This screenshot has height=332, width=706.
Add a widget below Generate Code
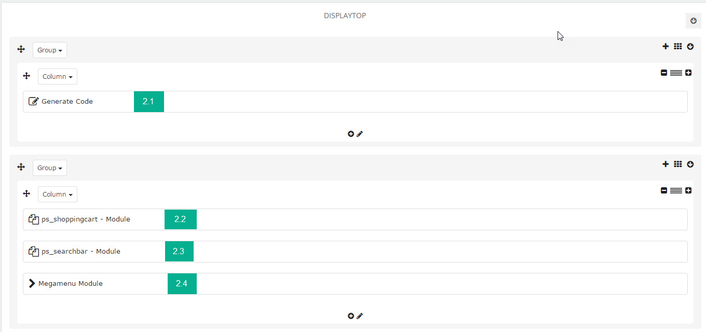[351, 134]
